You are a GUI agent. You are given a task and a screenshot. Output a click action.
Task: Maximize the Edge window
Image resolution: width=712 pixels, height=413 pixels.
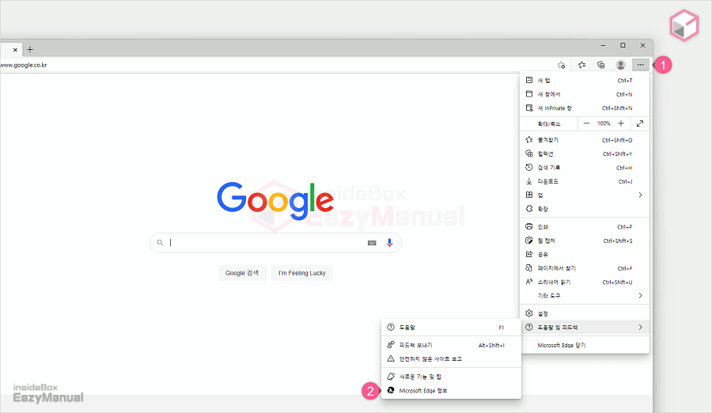point(623,45)
